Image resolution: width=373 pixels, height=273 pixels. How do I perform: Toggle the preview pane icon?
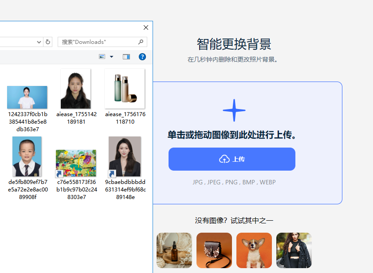[x=126, y=57]
